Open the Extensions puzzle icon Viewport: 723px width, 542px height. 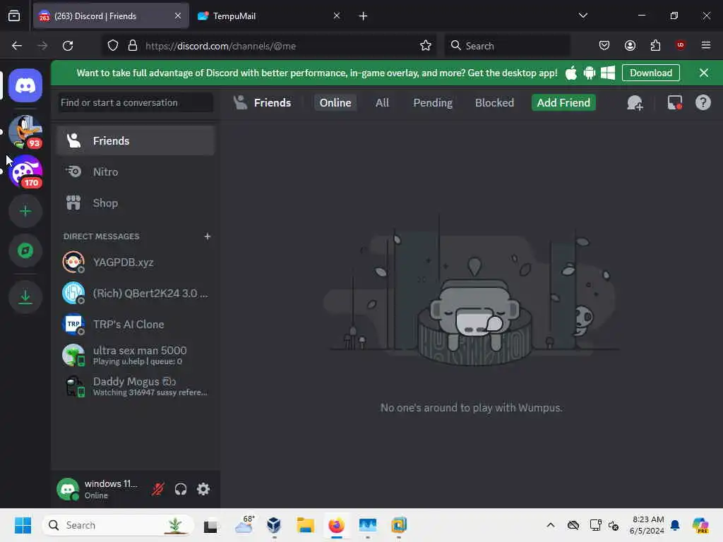click(x=655, y=46)
